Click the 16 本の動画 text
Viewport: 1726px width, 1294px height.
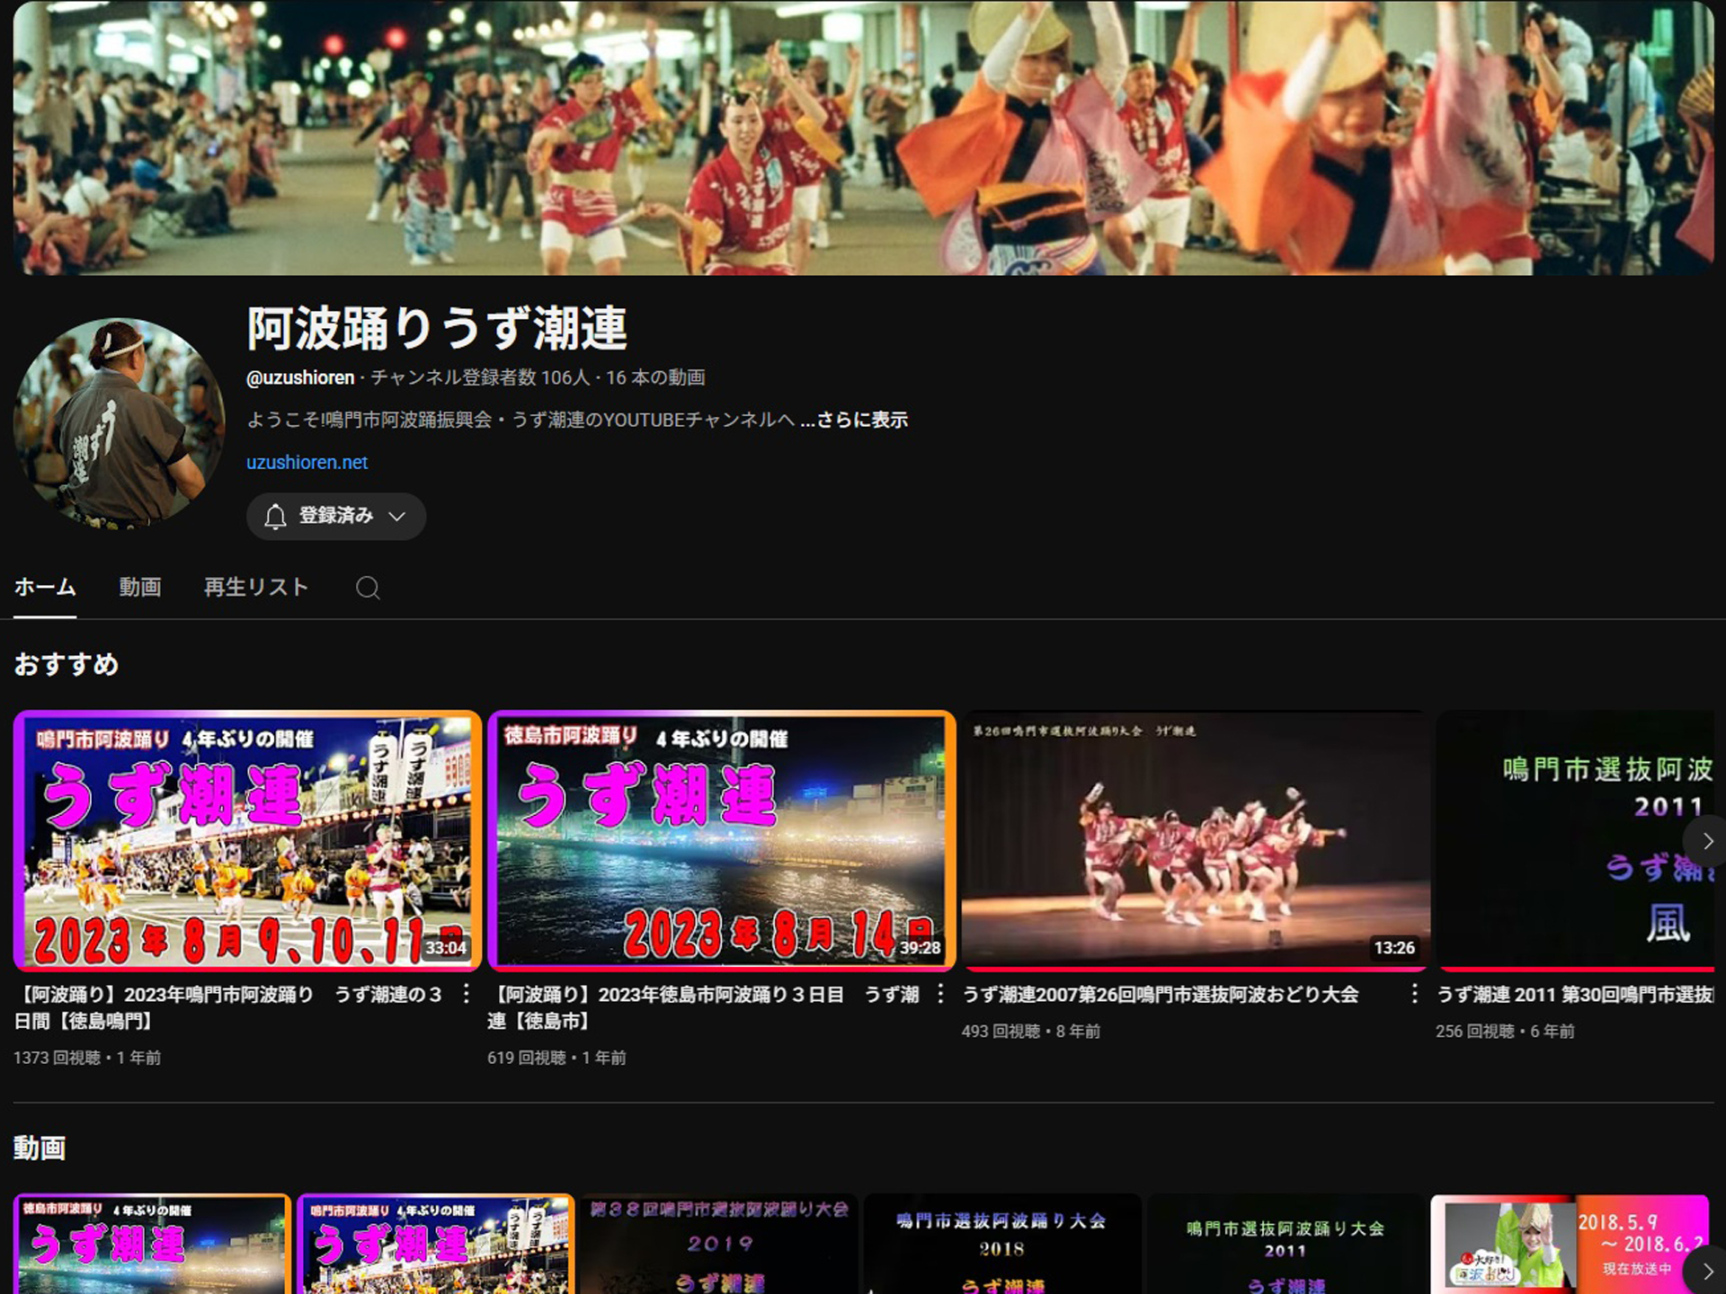[655, 377]
